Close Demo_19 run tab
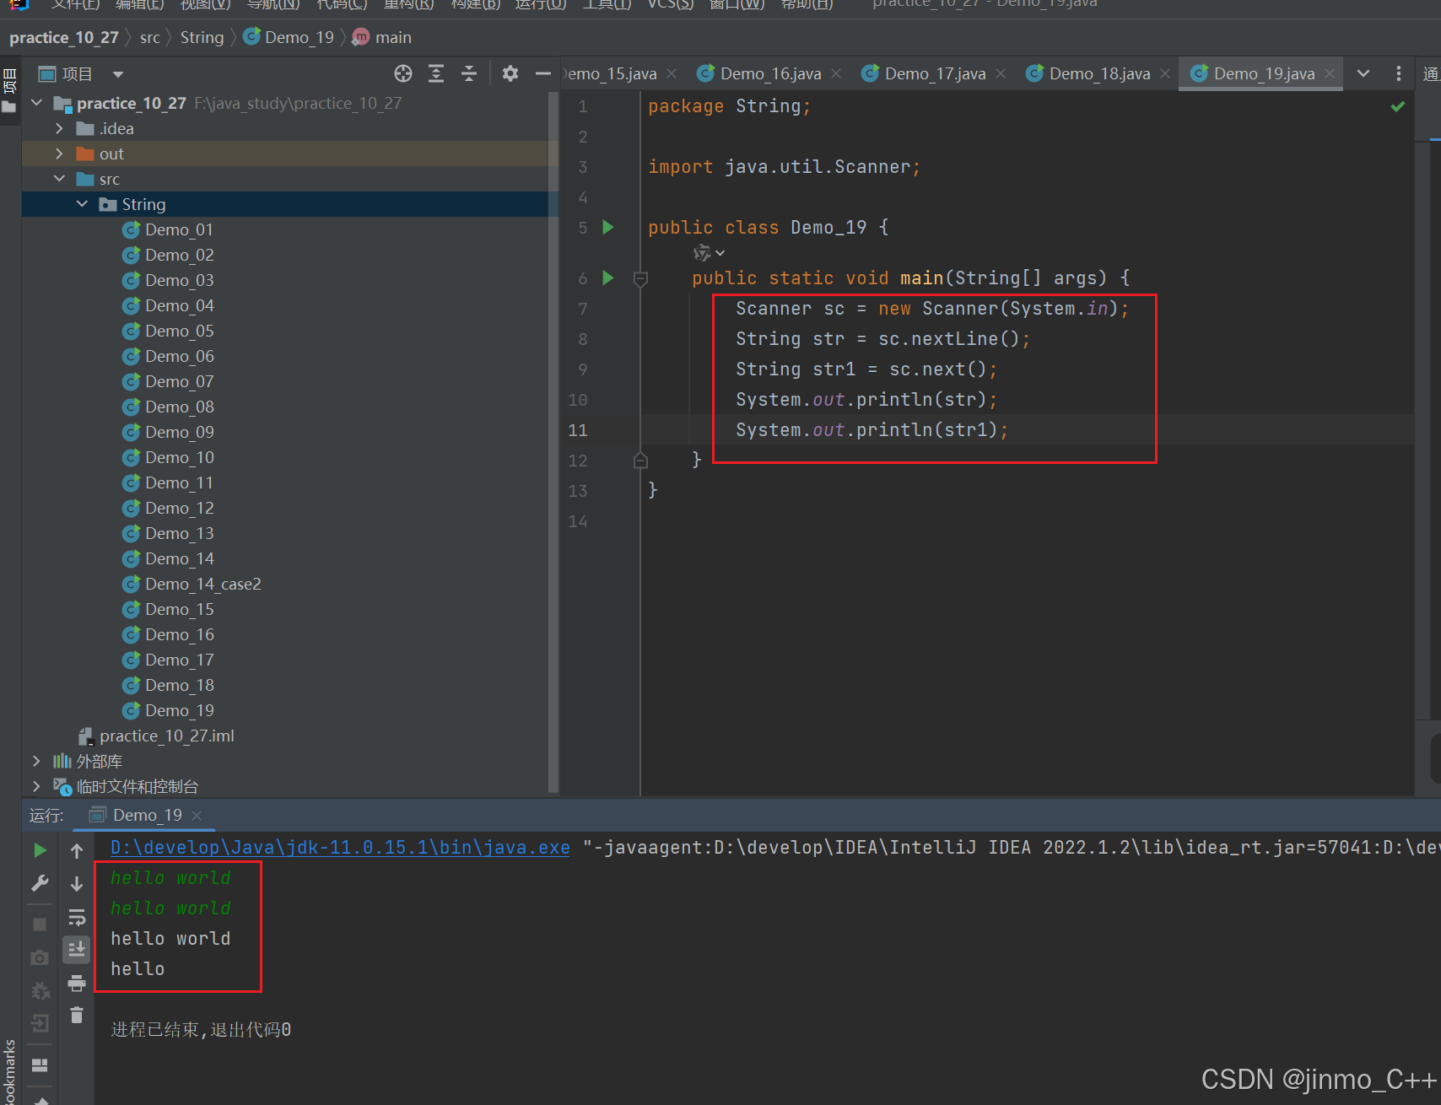 (197, 815)
